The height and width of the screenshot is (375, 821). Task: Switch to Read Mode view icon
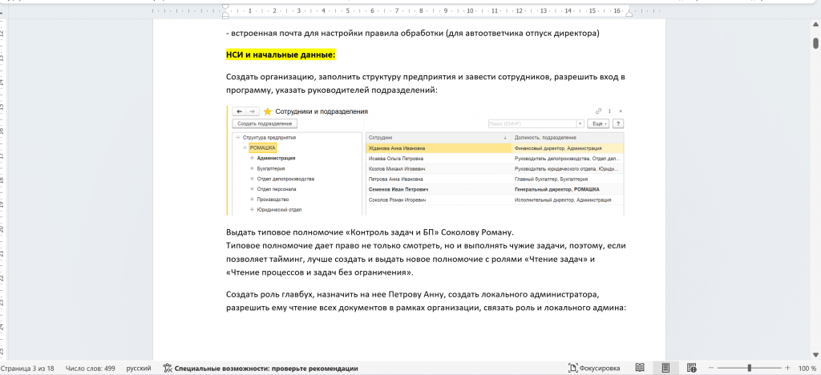[x=639, y=369]
